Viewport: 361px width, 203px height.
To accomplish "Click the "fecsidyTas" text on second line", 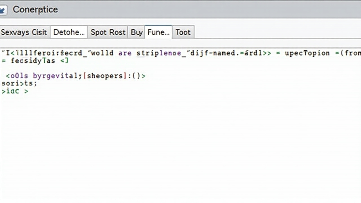I will point(33,61).
